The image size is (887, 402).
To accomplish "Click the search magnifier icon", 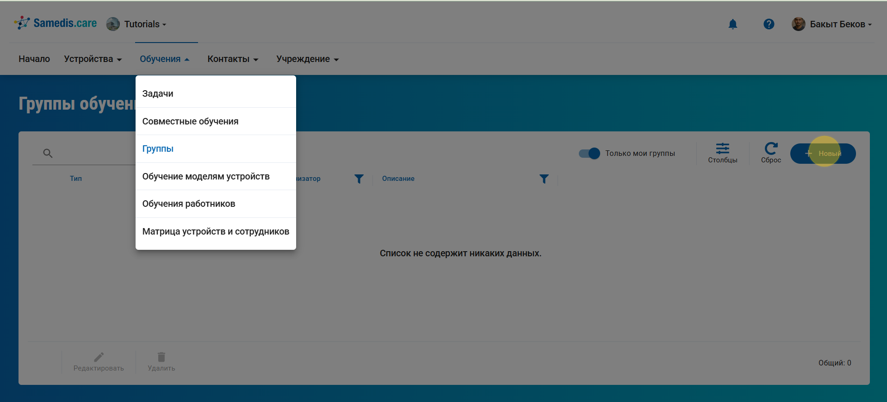I will [x=48, y=153].
